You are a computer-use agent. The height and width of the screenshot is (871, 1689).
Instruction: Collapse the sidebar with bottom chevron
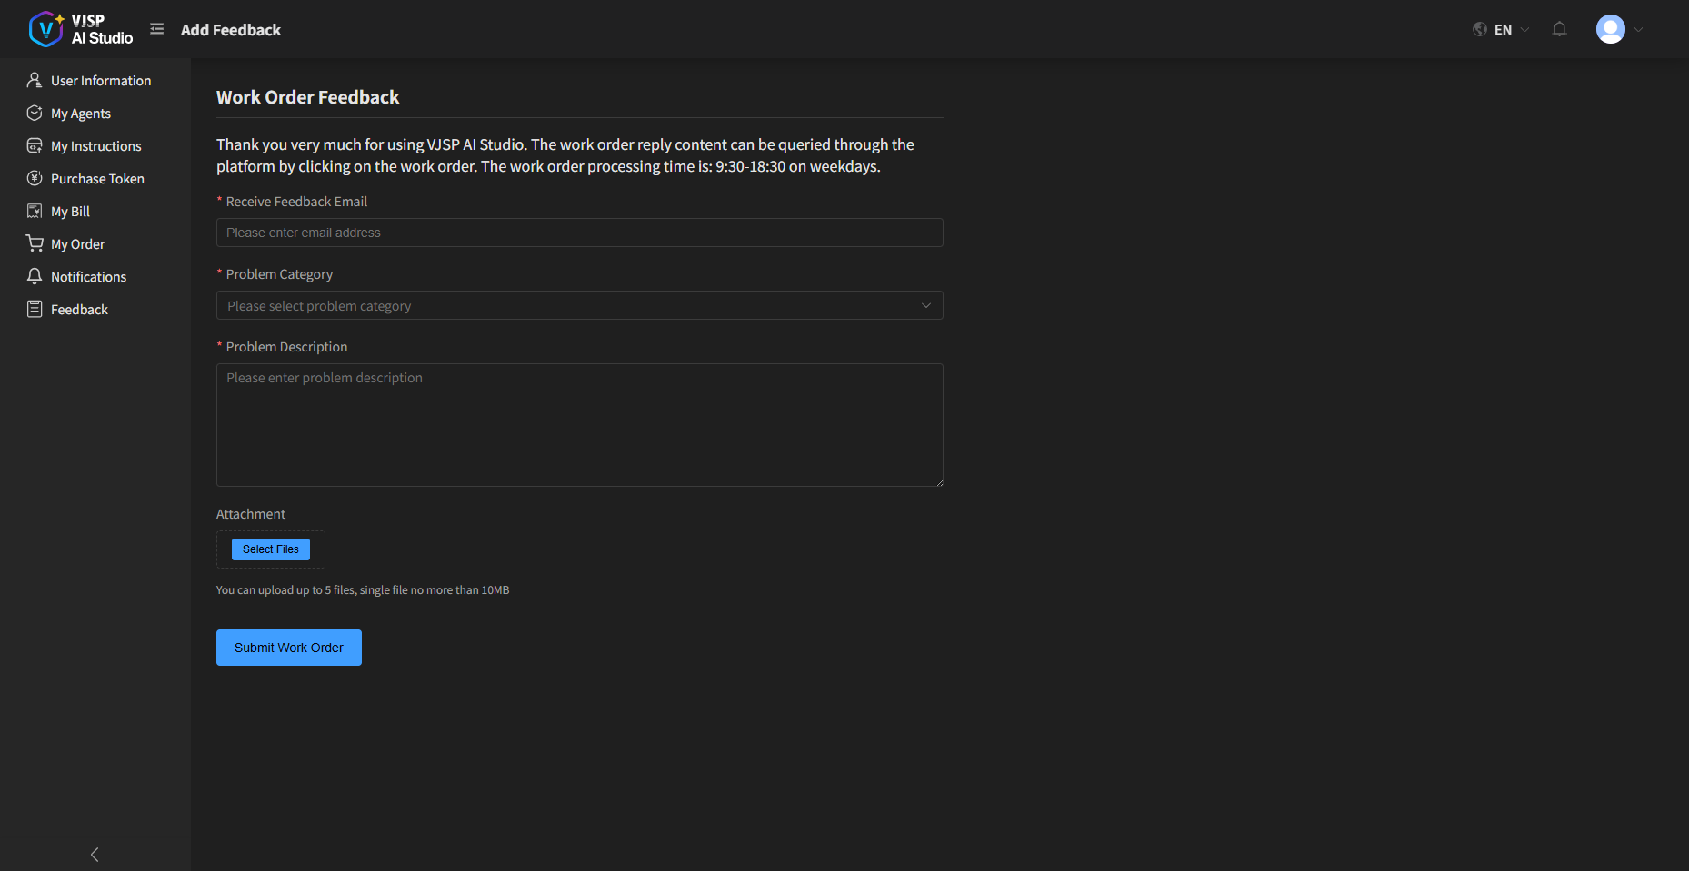click(x=95, y=855)
